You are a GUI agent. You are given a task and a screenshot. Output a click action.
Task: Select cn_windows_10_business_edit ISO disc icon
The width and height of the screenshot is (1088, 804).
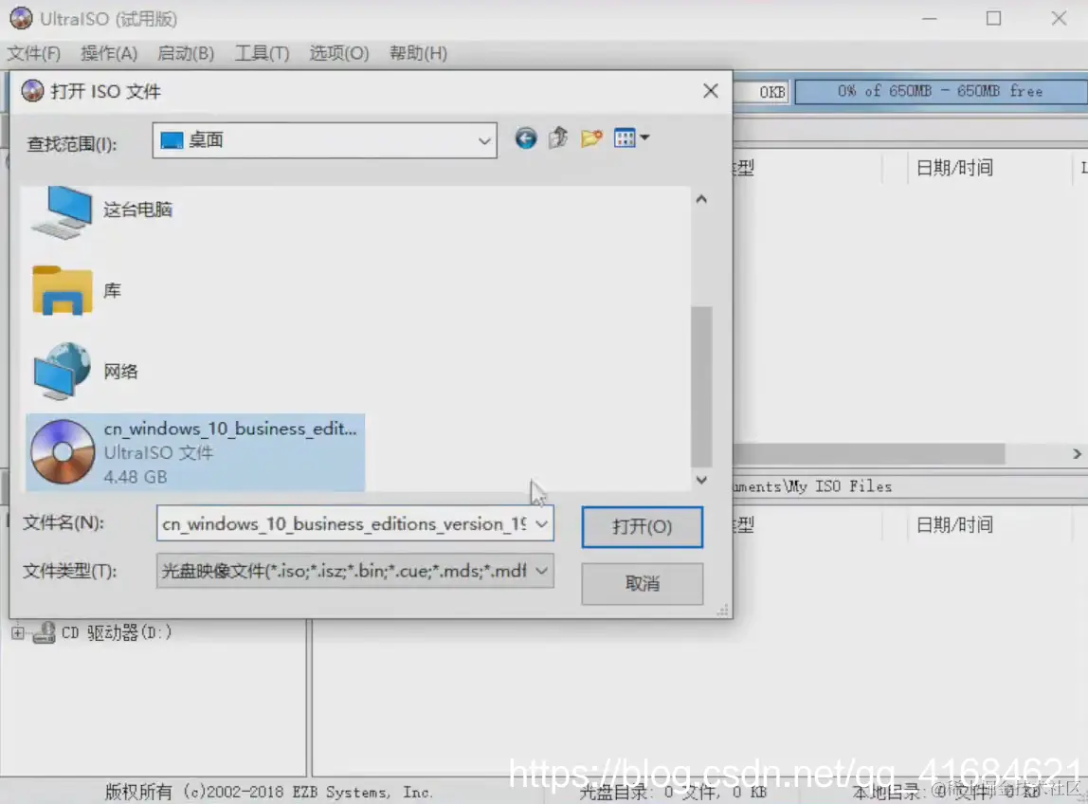(63, 452)
